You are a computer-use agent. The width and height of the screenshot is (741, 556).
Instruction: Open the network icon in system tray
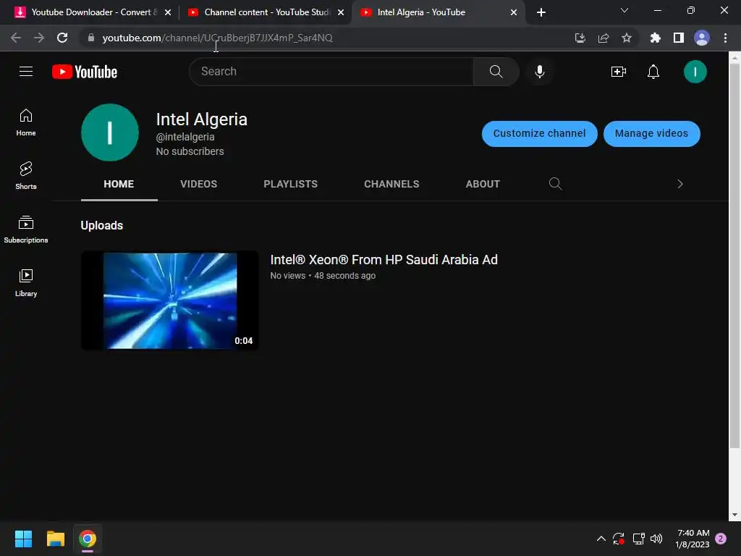[x=638, y=539]
